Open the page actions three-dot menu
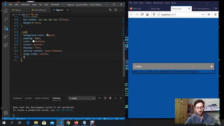The image size is (224, 126). click(x=203, y=14)
